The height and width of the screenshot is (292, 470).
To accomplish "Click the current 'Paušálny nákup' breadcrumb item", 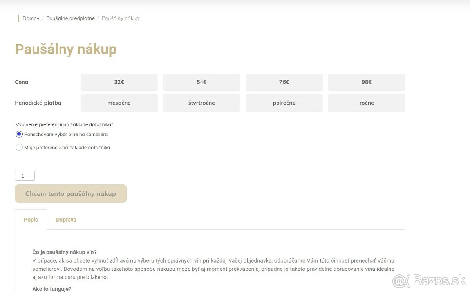I will 120,18.
